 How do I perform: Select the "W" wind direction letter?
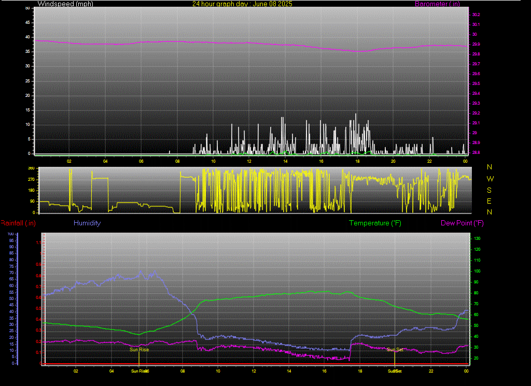point(490,179)
